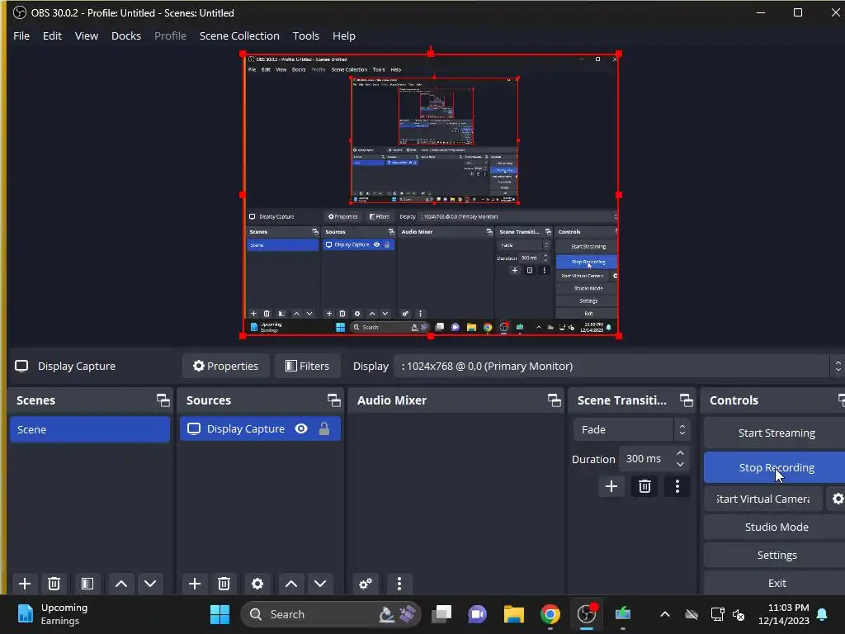Move source up arrow in Sources panel

pyautogui.click(x=291, y=584)
